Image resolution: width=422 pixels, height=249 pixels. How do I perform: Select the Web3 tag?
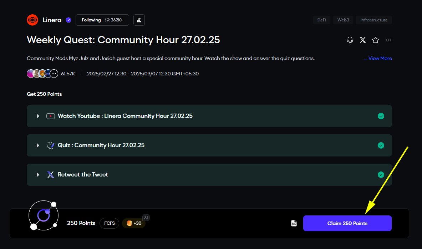click(343, 20)
